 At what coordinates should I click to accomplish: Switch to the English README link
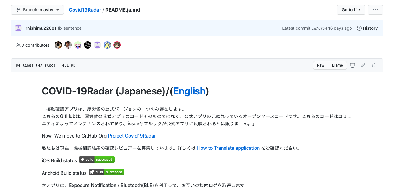[189, 91]
